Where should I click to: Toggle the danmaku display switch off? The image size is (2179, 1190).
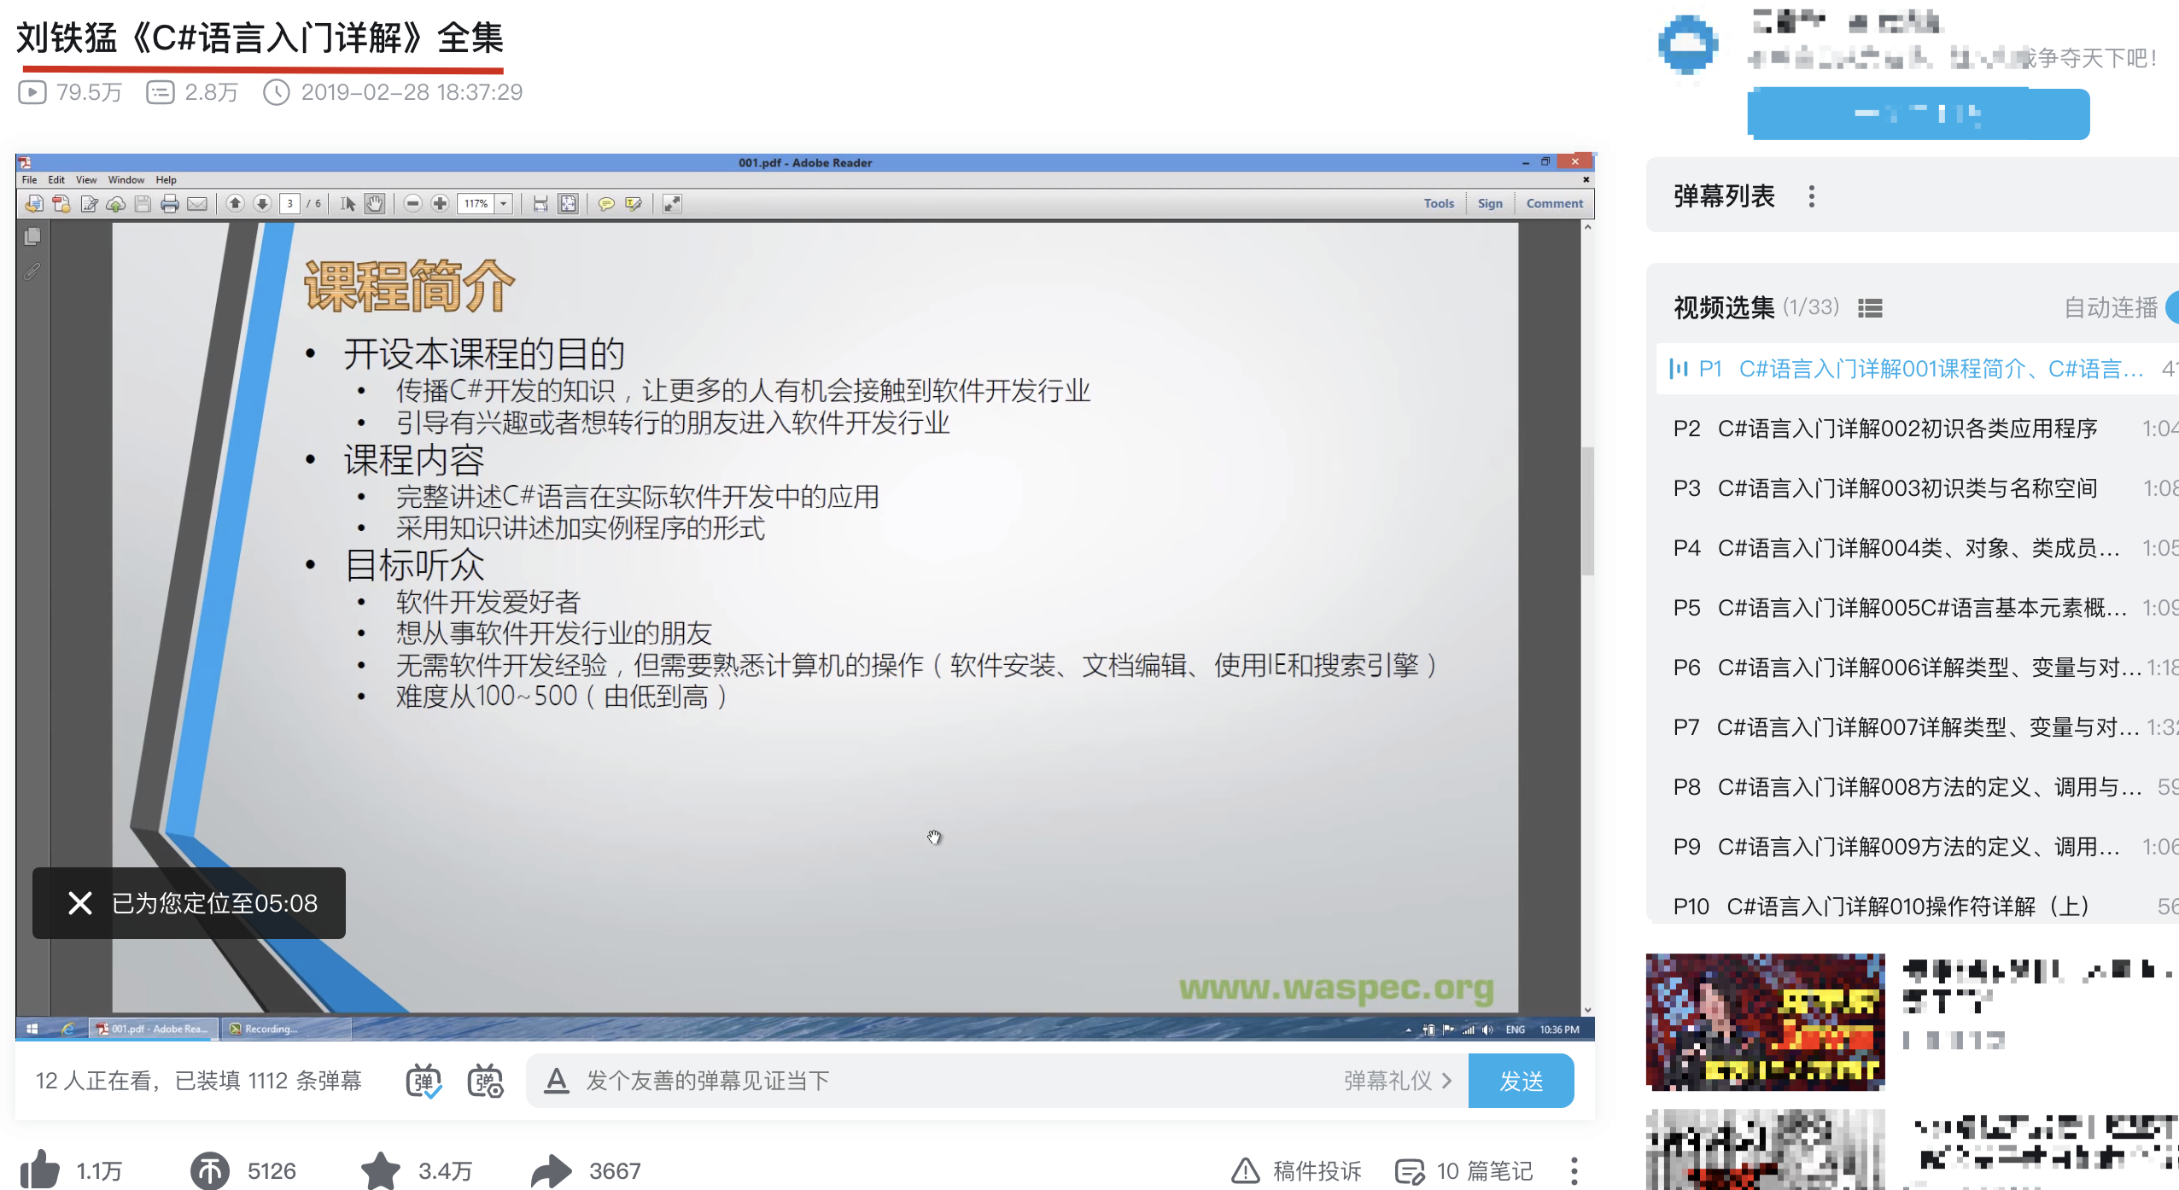click(x=424, y=1081)
